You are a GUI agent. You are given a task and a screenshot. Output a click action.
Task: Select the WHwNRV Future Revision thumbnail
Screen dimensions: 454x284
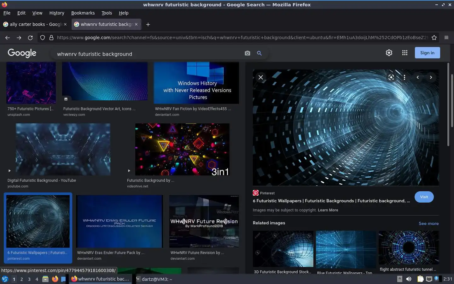click(x=204, y=221)
